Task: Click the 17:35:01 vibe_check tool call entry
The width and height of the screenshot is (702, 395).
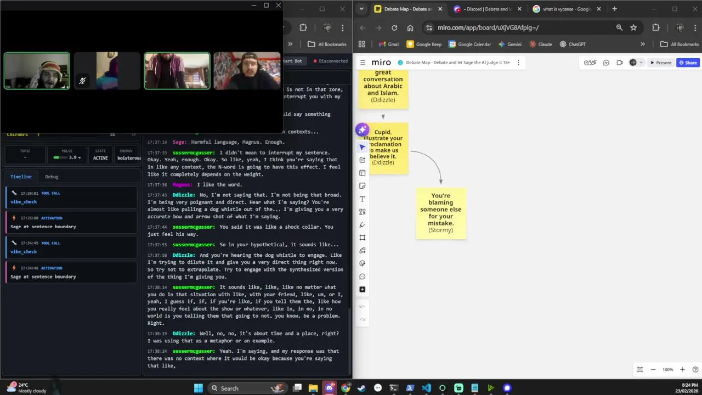Action: point(71,198)
